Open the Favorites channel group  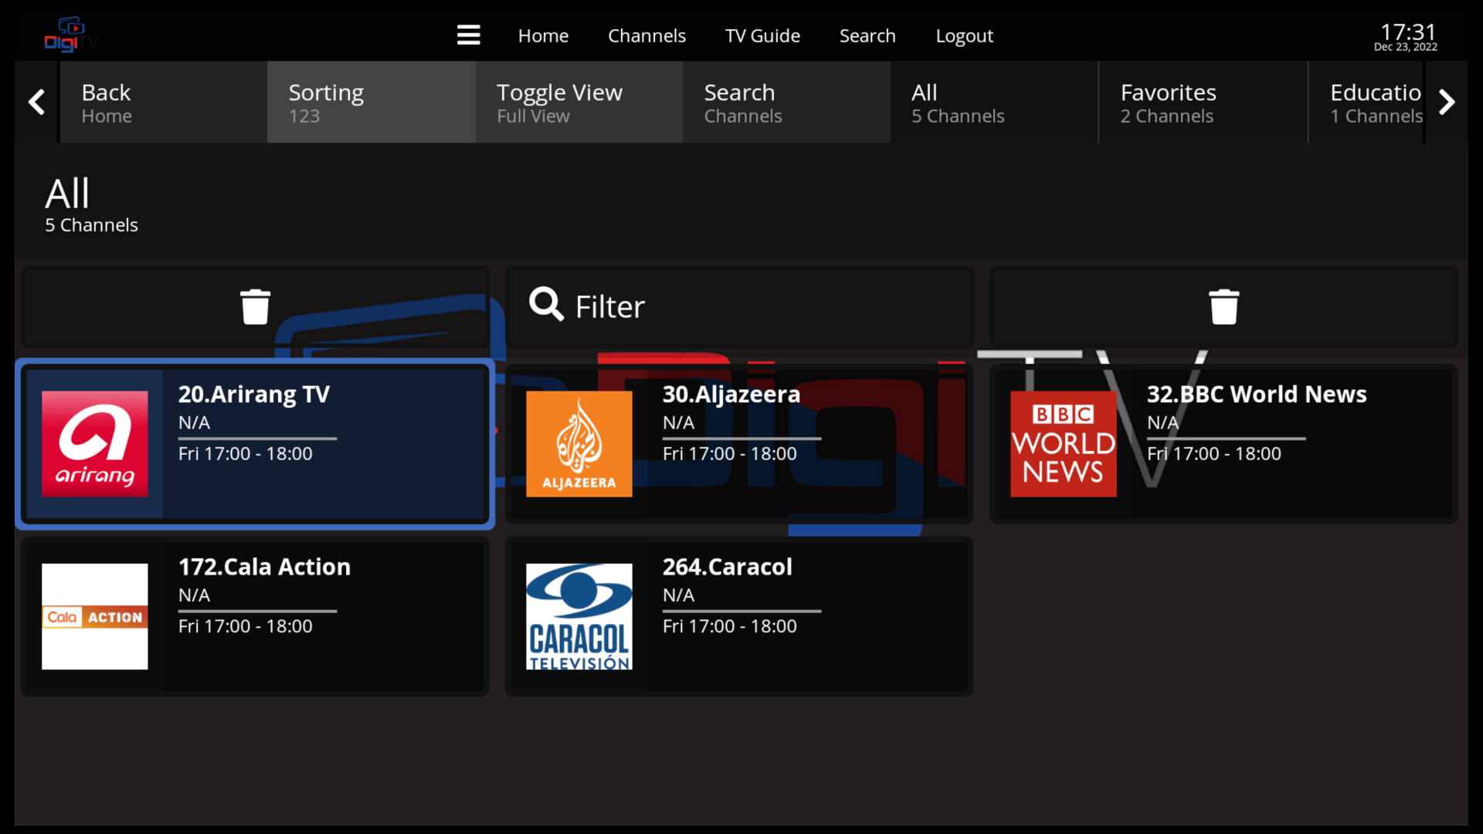point(1202,102)
